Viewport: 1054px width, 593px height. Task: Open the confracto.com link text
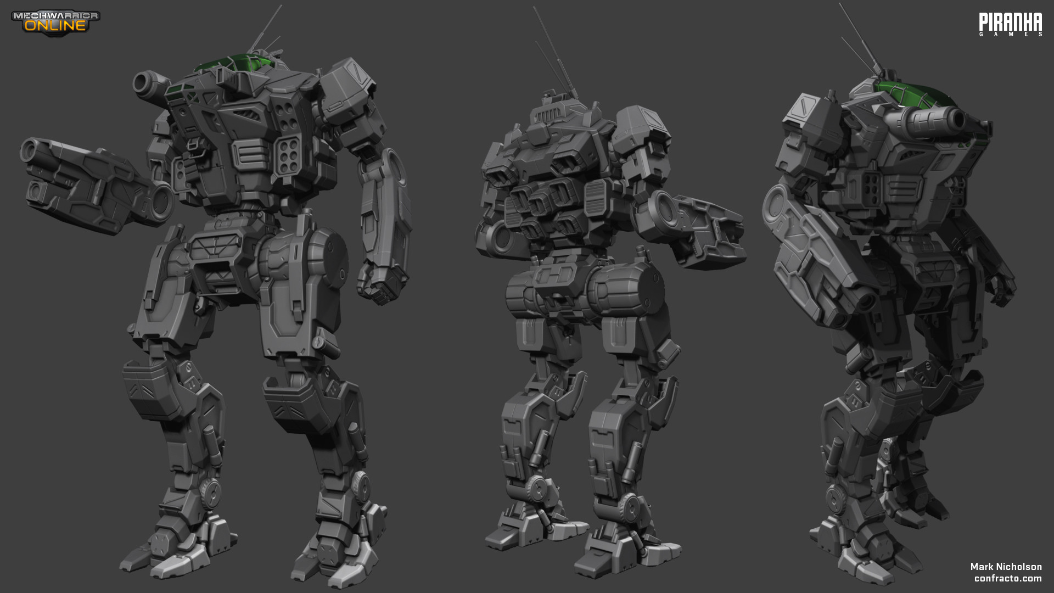1008,578
